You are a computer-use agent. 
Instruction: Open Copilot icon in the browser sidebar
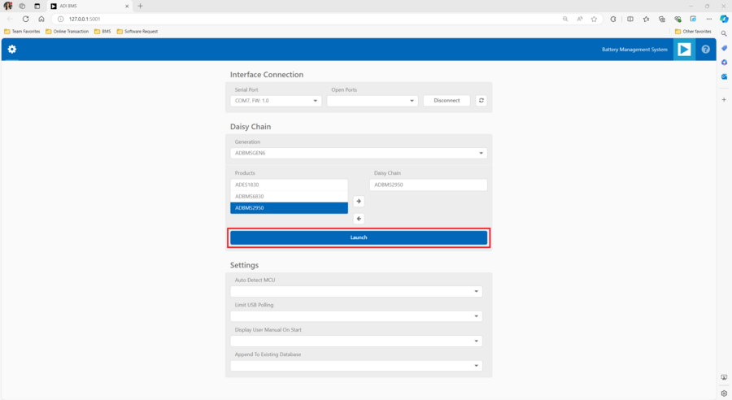(724, 19)
